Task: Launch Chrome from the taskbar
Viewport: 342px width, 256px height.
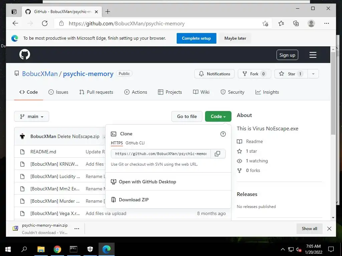Action: click(x=57, y=249)
